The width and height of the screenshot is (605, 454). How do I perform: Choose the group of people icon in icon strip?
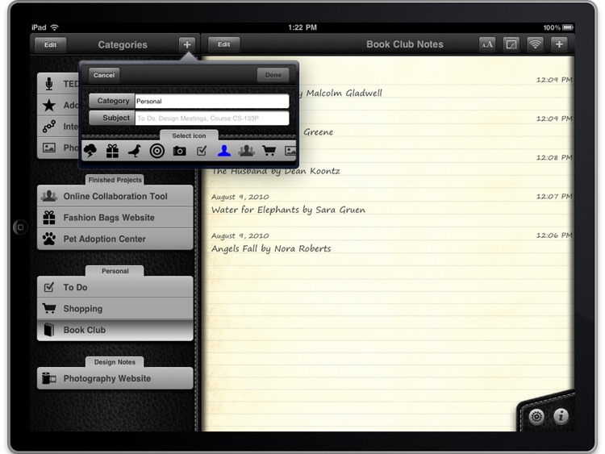pyautogui.click(x=247, y=151)
